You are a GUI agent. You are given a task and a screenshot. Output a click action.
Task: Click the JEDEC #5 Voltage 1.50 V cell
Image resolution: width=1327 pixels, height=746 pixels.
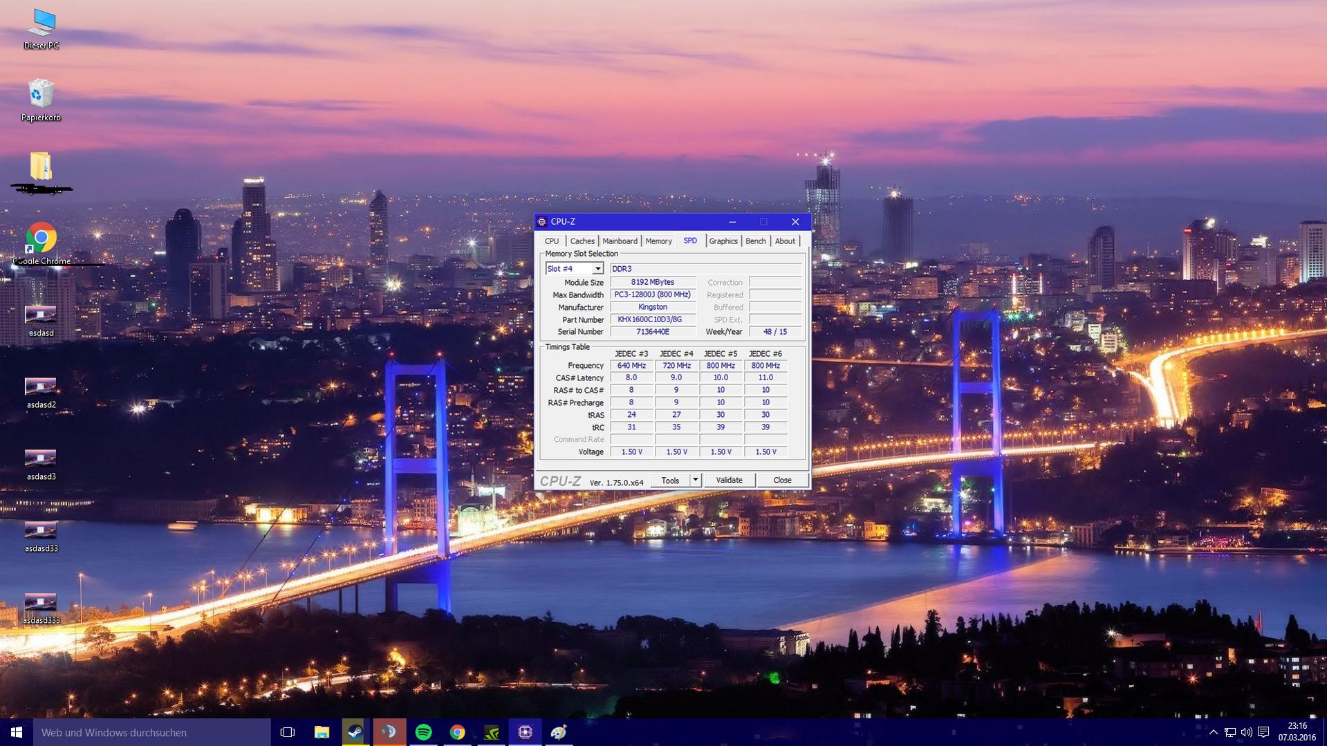(x=721, y=452)
